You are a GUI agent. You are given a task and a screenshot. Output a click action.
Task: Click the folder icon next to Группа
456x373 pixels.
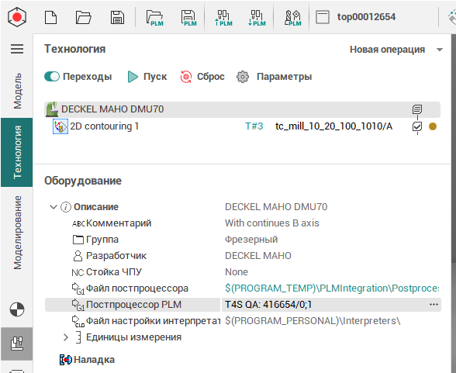(78, 240)
